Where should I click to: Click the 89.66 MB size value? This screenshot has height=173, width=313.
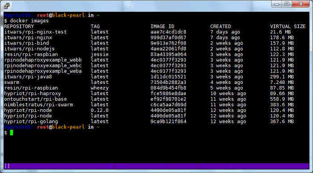[x=282, y=93]
